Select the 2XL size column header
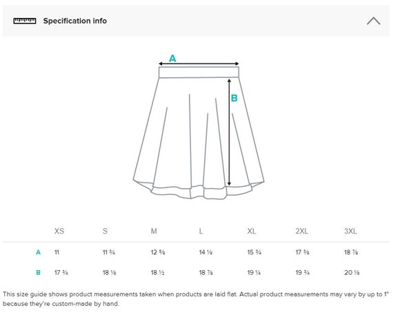 [302, 231]
